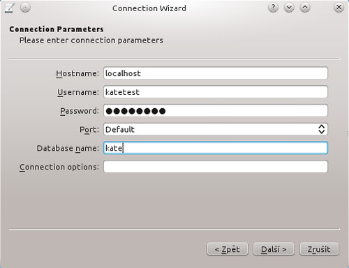Click the Database name field with kate

coord(216,148)
